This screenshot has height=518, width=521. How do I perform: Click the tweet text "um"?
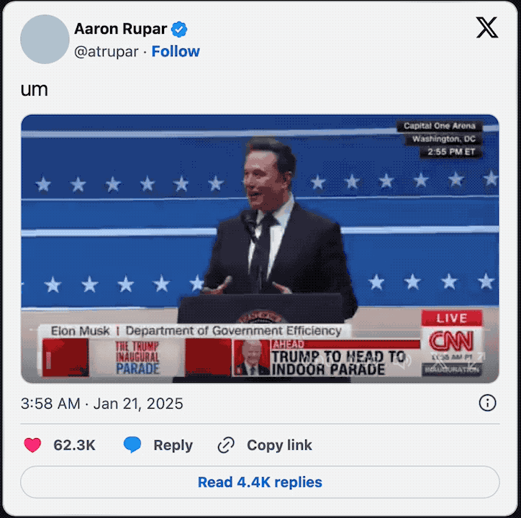(x=33, y=89)
